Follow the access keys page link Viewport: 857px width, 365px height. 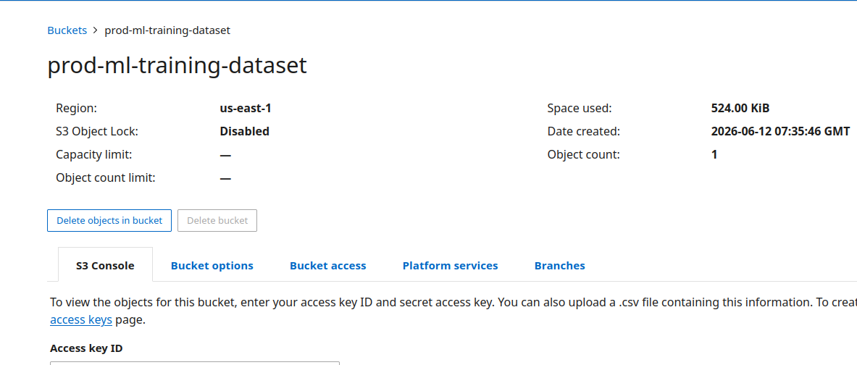(x=81, y=319)
